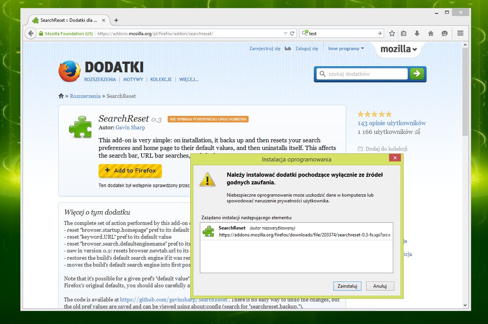Image resolution: width=488 pixels, height=324 pixels.
Task: Click scrollbar down arrow of the page
Action: coord(465,305)
